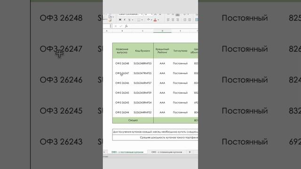Decrease the font size
301x169 pixels.
click(x=160, y=14)
